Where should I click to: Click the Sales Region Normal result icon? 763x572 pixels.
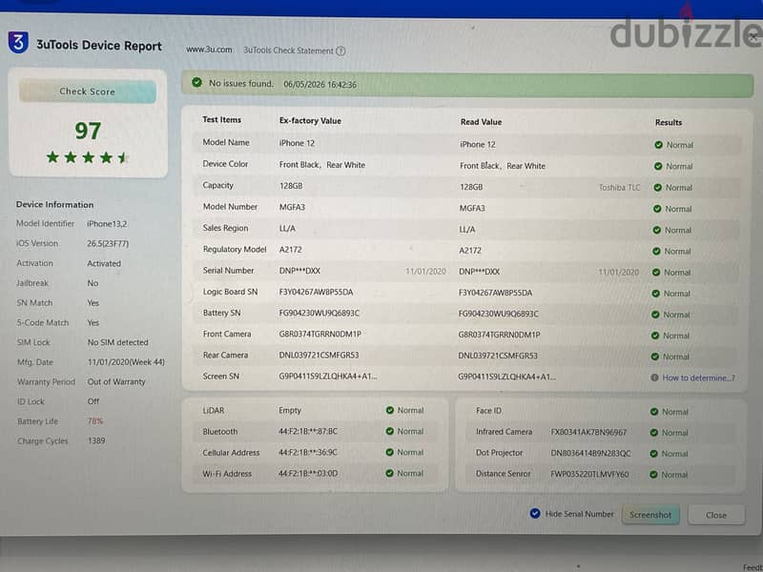[656, 230]
